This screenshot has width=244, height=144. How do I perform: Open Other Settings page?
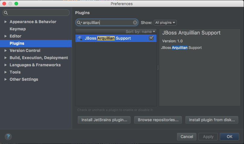pyautogui.click(x=24, y=79)
